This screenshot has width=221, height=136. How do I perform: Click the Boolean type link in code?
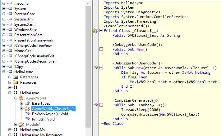(x=155, y=72)
